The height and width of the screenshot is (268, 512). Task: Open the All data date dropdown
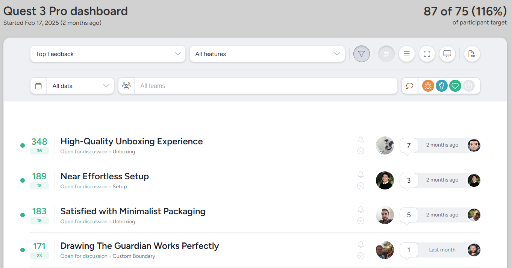[80, 86]
